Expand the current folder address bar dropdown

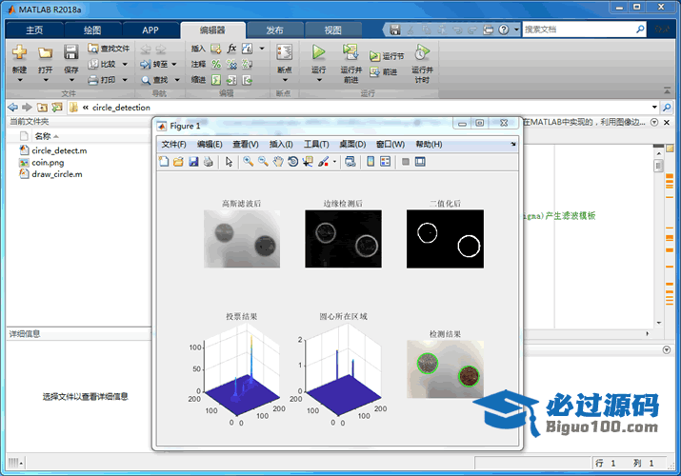654,108
